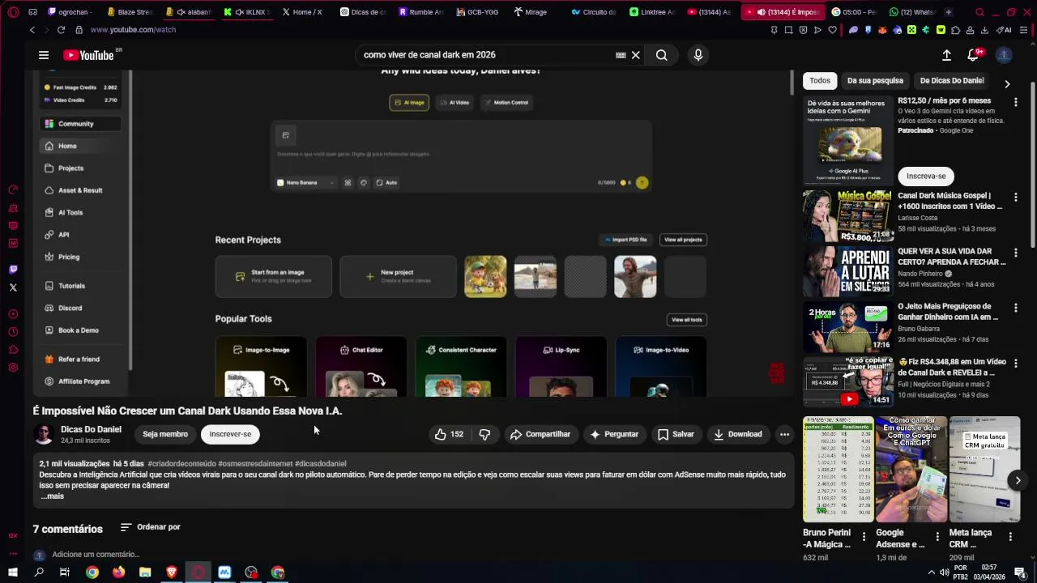Viewport: 1037px width, 583px height.
Task: Open Ordenar por comments sort dropdown
Action: (x=151, y=527)
